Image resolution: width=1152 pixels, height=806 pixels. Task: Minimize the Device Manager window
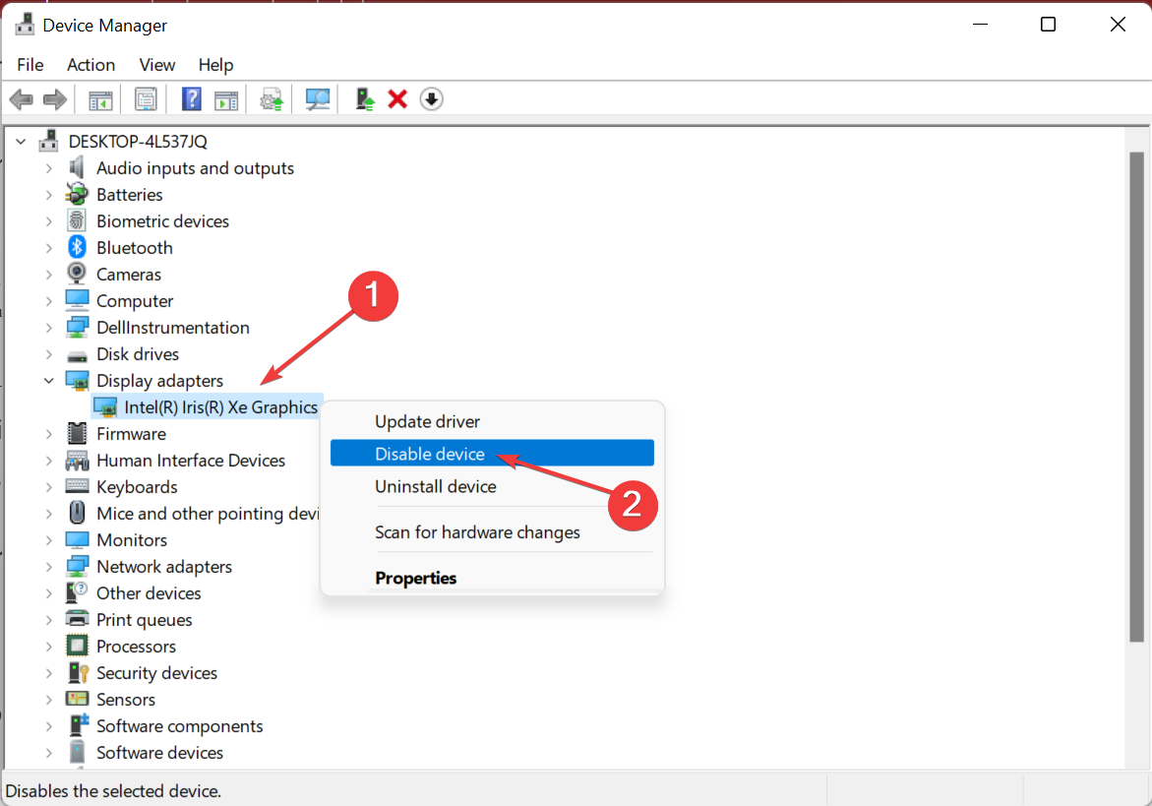(980, 25)
